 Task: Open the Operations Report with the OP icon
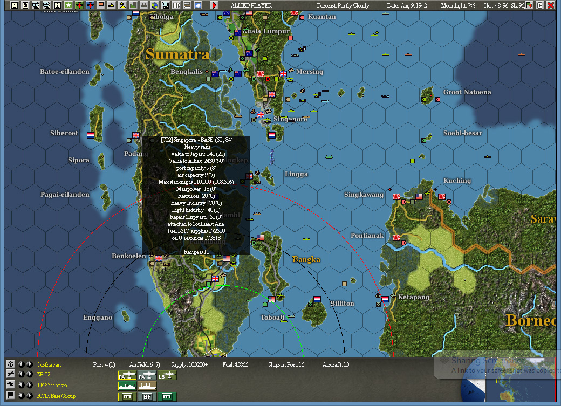pyautogui.click(x=175, y=5)
